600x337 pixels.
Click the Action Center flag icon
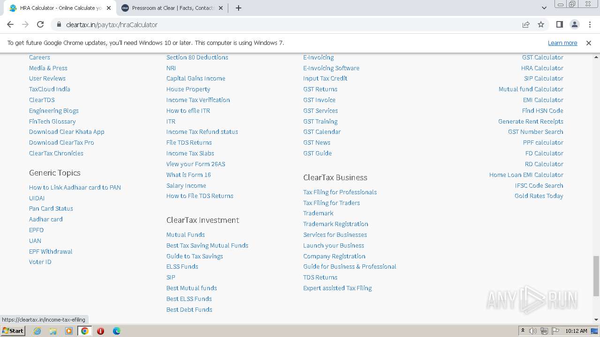tap(555, 331)
